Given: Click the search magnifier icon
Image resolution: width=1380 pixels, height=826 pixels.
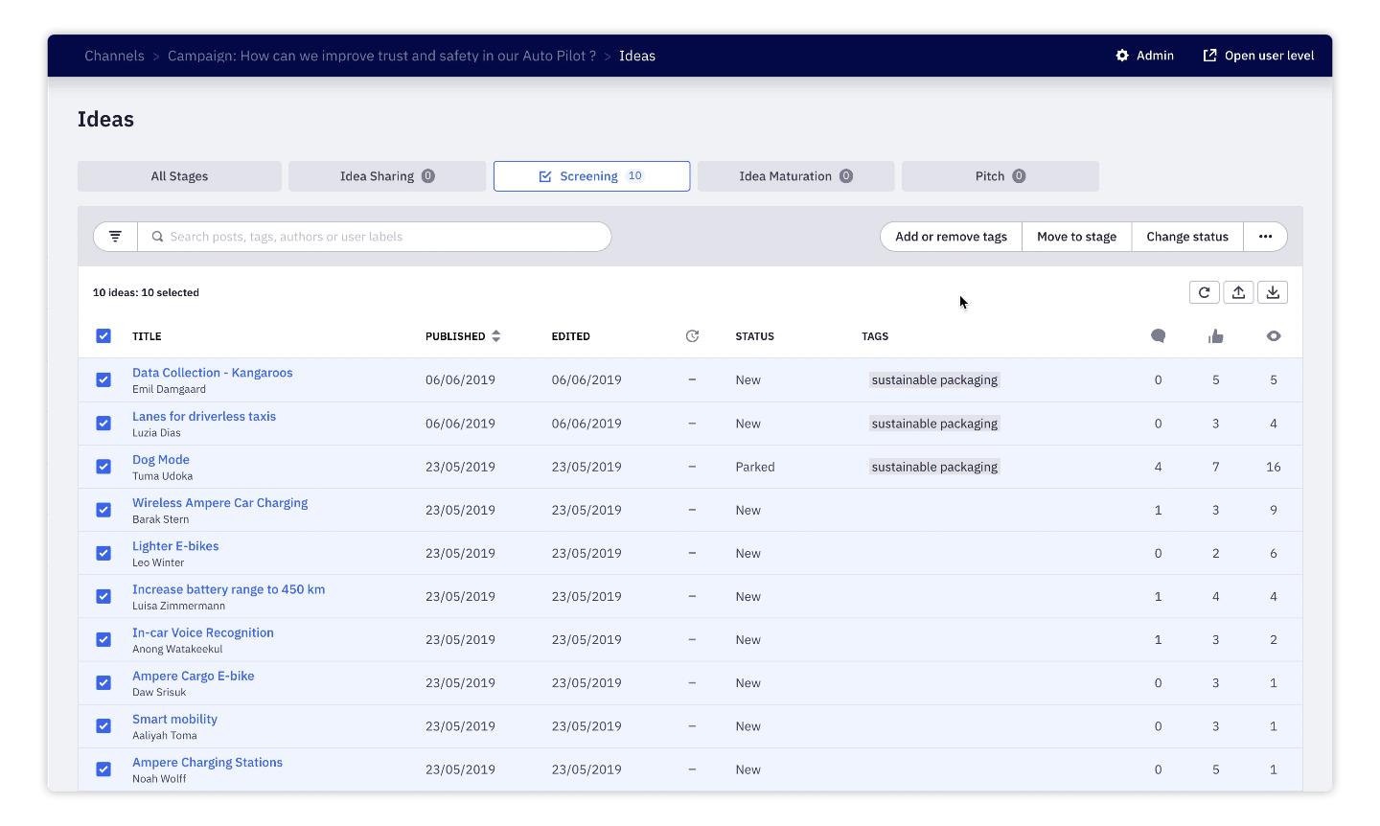Looking at the screenshot, I should point(157,237).
